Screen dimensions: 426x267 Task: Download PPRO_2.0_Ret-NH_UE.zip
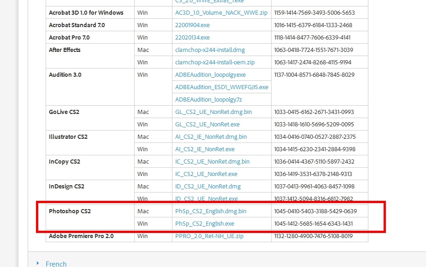point(209,236)
